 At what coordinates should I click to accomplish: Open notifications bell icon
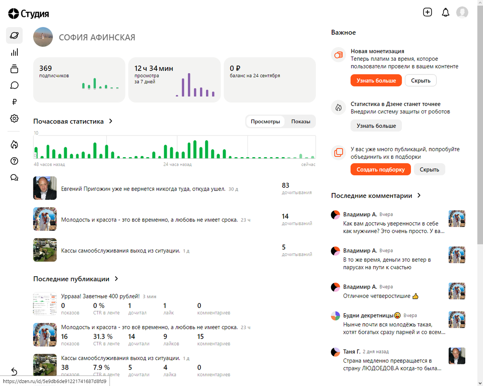coord(445,12)
